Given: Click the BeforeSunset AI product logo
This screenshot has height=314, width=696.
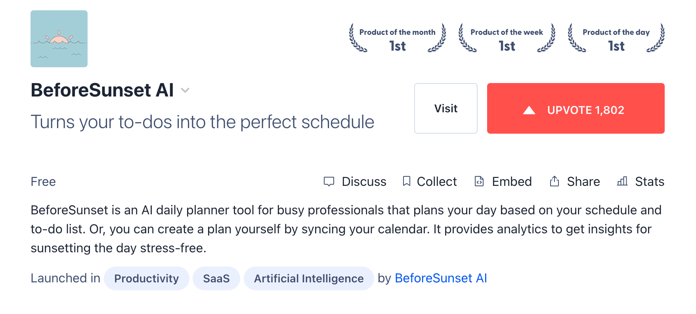Looking at the screenshot, I should pyautogui.click(x=59, y=38).
